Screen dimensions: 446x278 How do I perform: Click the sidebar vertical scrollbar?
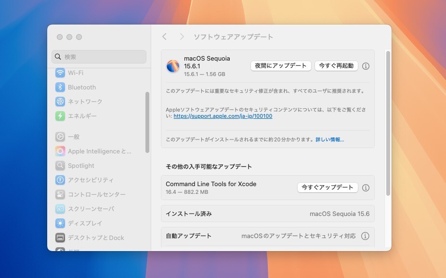147,122
